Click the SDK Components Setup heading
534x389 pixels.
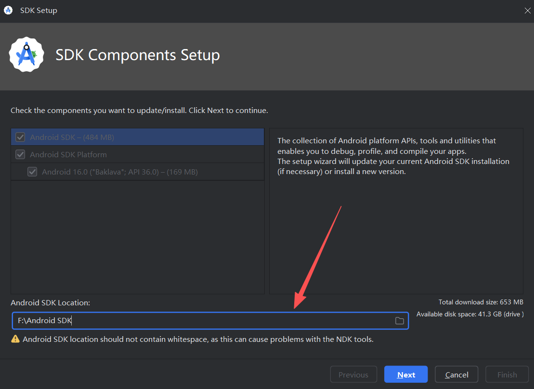pyautogui.click(x=138, y=55)
